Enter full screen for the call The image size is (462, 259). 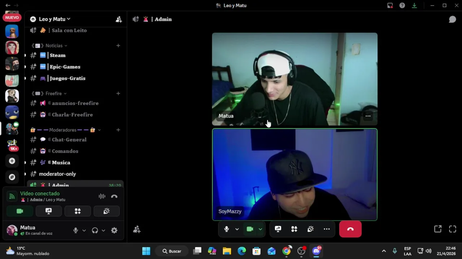click(453, 229)
